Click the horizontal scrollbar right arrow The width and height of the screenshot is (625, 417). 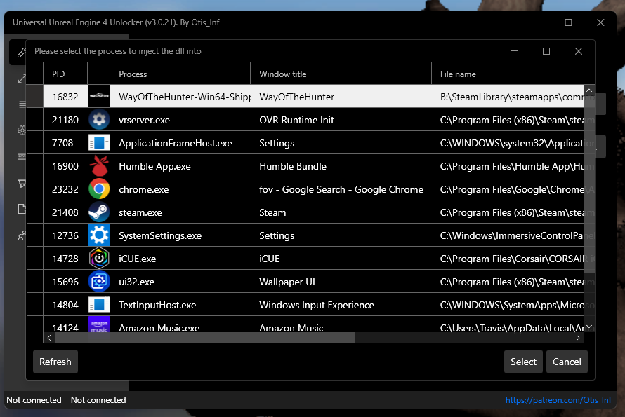578,338
